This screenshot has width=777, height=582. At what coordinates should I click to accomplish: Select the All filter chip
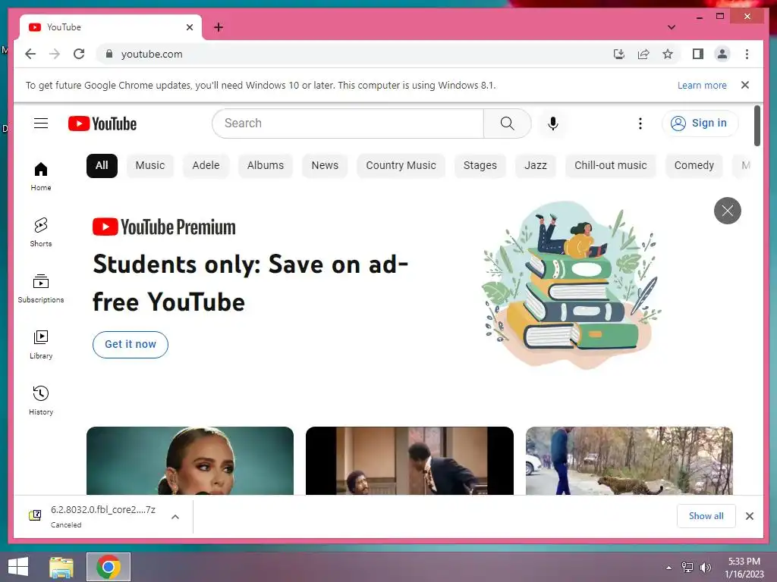102,165
